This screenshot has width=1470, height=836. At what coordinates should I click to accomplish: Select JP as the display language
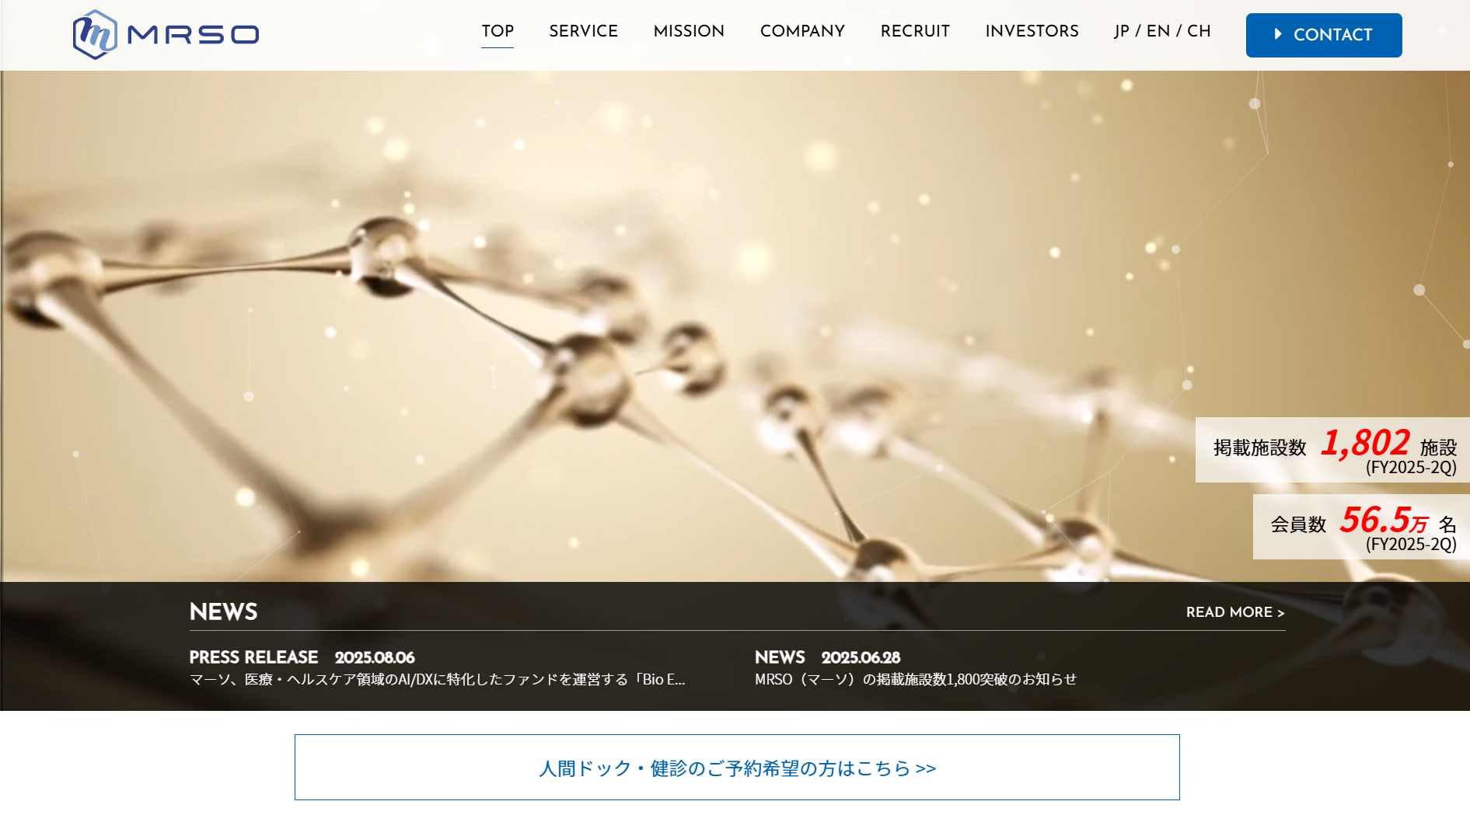coord(1123,31)
